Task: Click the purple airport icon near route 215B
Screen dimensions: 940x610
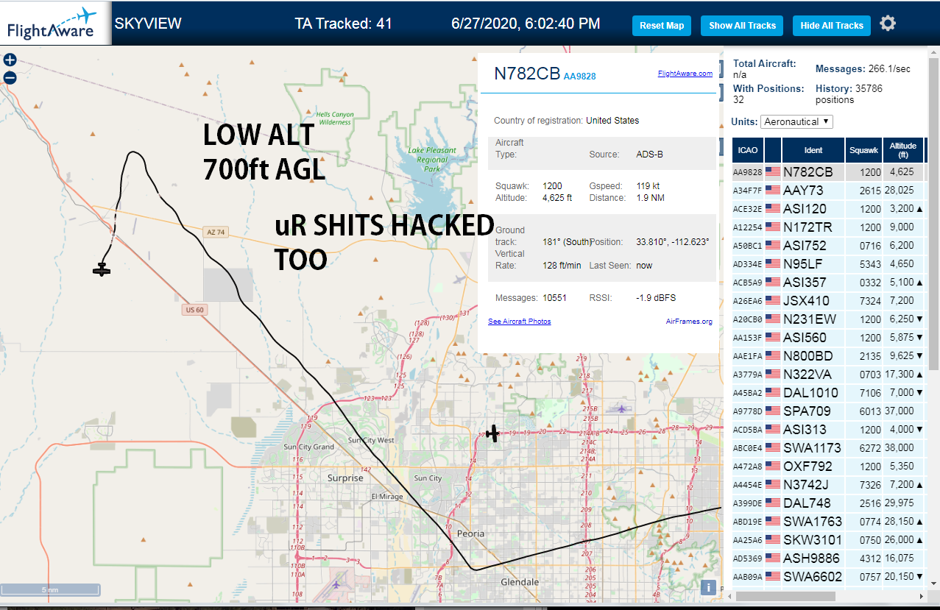Action: [622, 408]
